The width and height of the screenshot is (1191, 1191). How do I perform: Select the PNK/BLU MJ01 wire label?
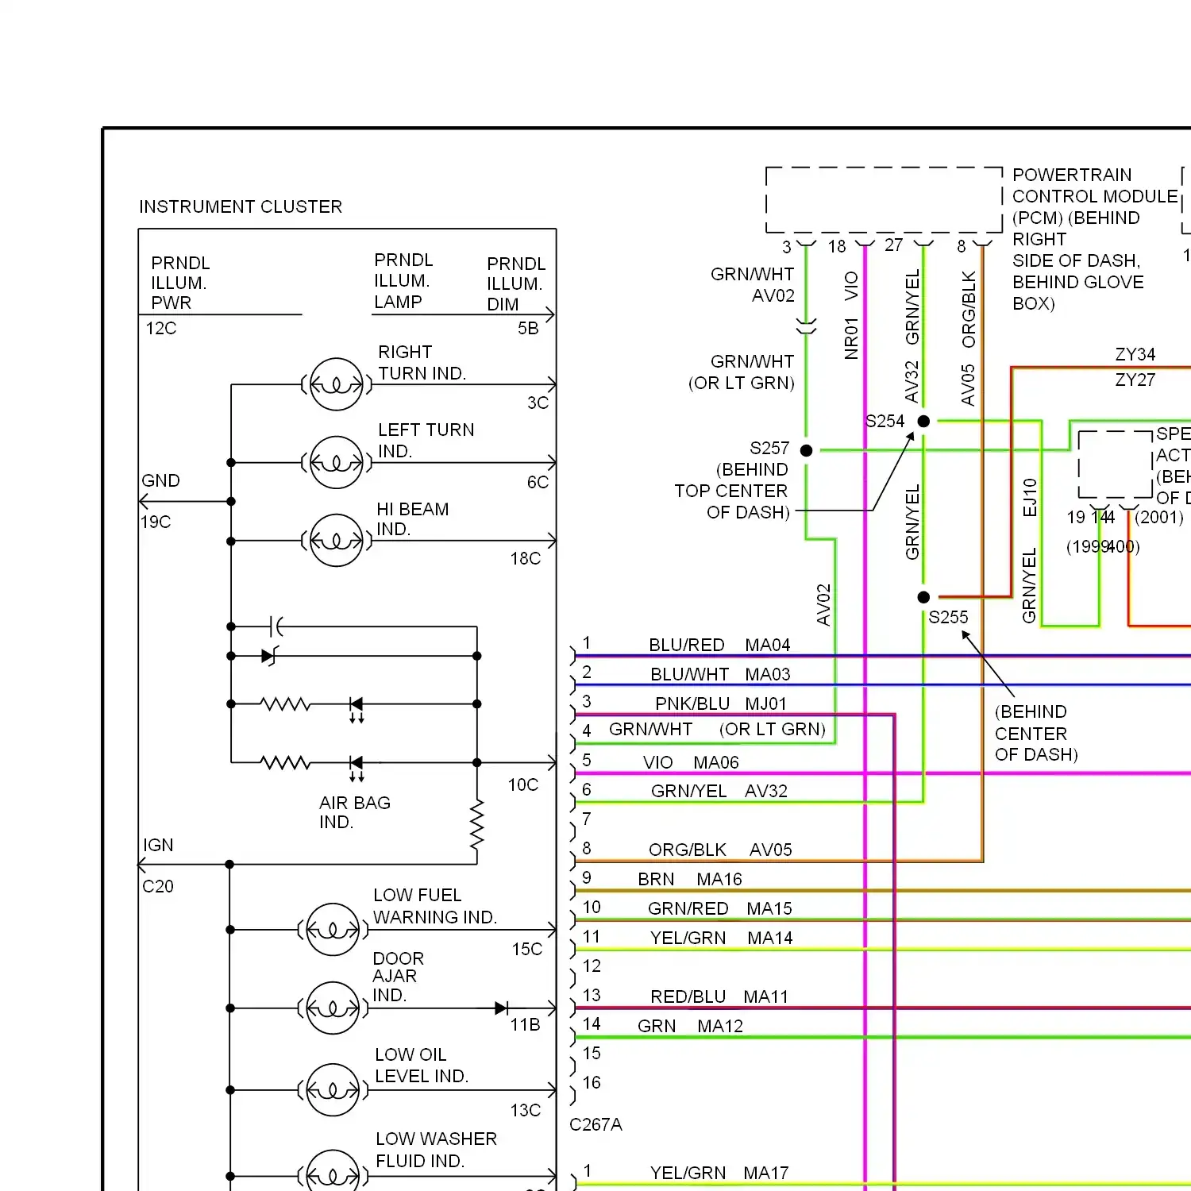pos(721,704)
